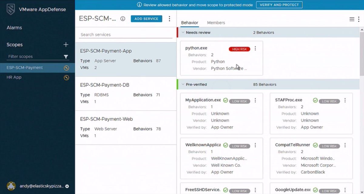Open the kebab menu next to ADD SERVICE
Viewport: 364px width, 194px height.
point(170,19)
